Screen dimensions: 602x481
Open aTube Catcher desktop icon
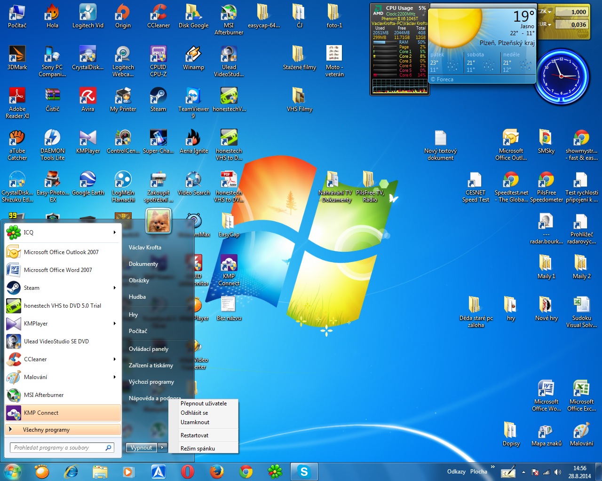tap(17, 145)
